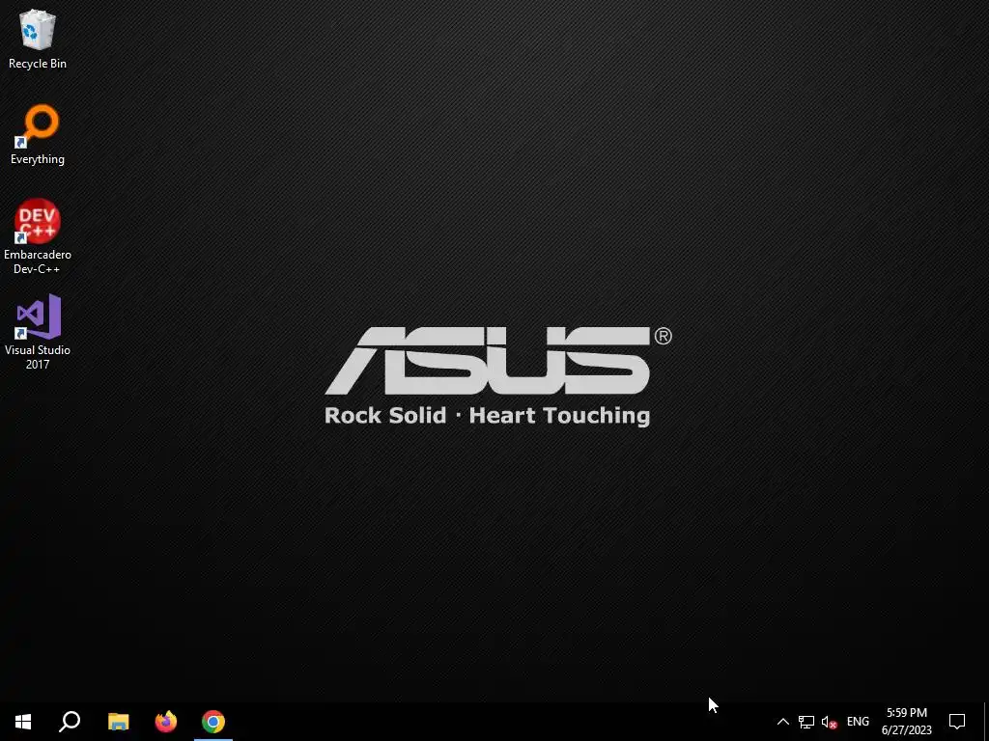Viewport: 989px width, 741px height.
Task: Open taskbar search magnifier
Action: pos(70,722)
